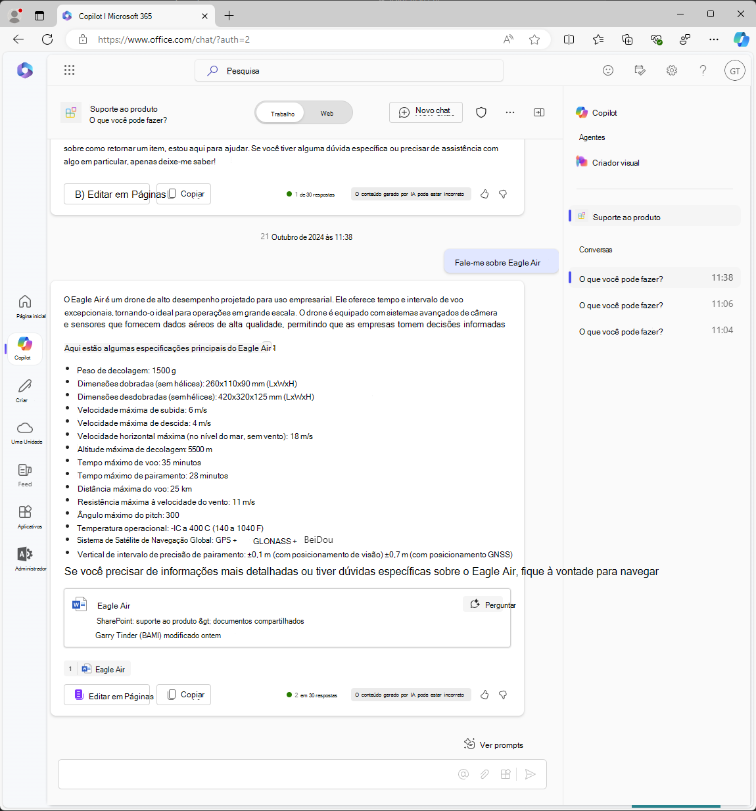Open Criador visual in right panel
This screenshot has width=756, height=811.
pyautogui.click(x=608, y=162)
